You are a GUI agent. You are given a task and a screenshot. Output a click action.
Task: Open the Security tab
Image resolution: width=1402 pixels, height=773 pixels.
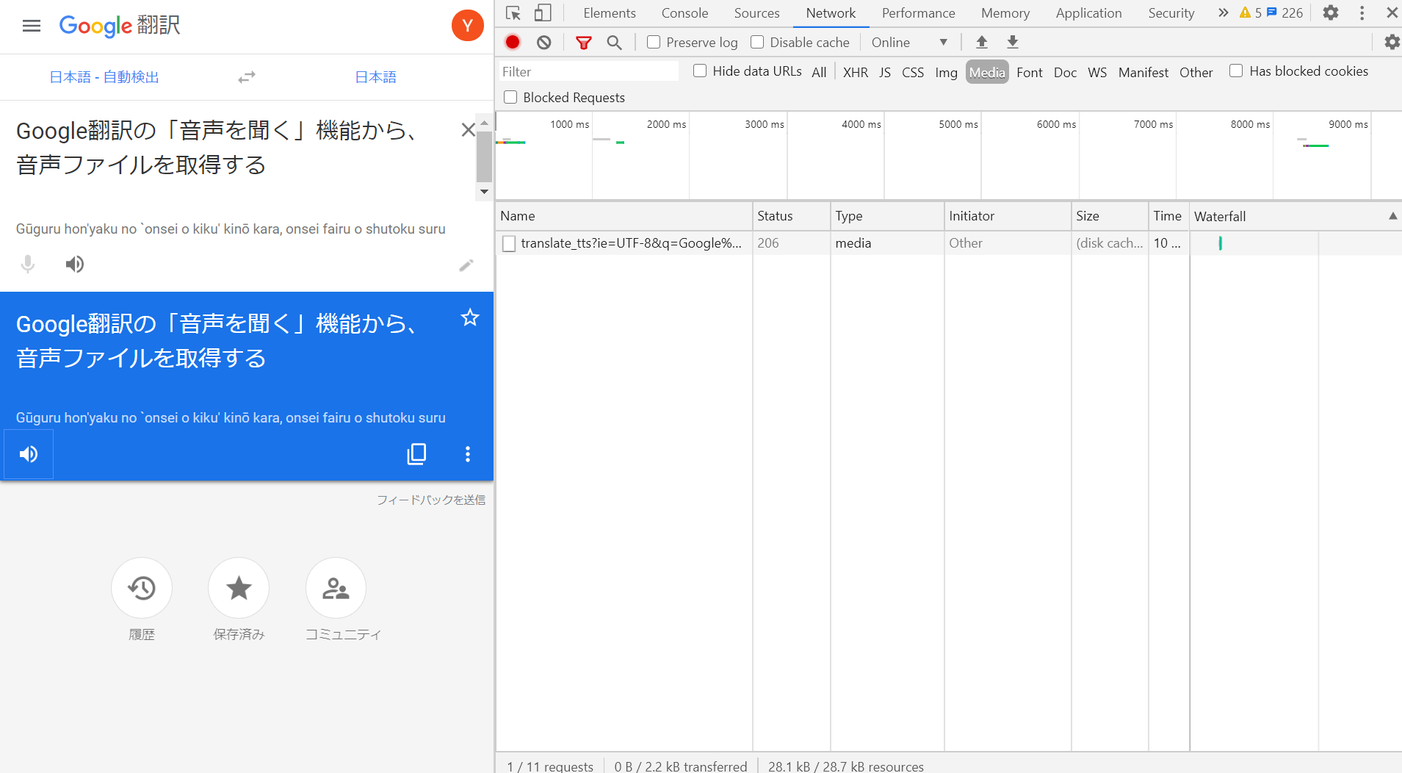1171,13
